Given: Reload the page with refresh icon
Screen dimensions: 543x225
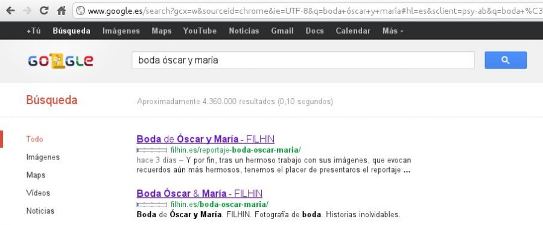Looking at the screenshot, I should tap(44, 11).
